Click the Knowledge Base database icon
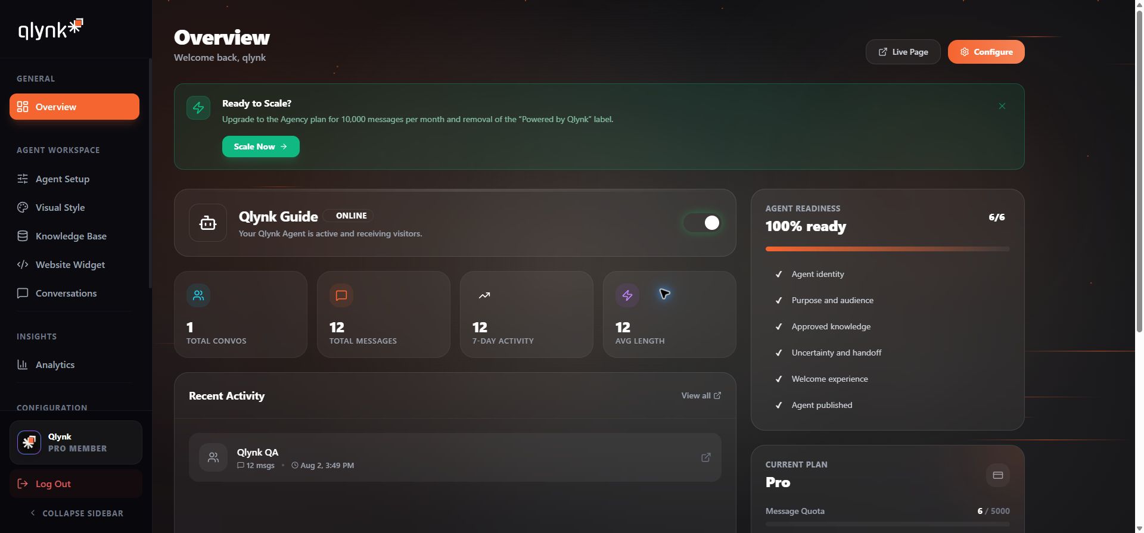The height and width of the screenshot is (533, 1144). (x=23, y=236)
